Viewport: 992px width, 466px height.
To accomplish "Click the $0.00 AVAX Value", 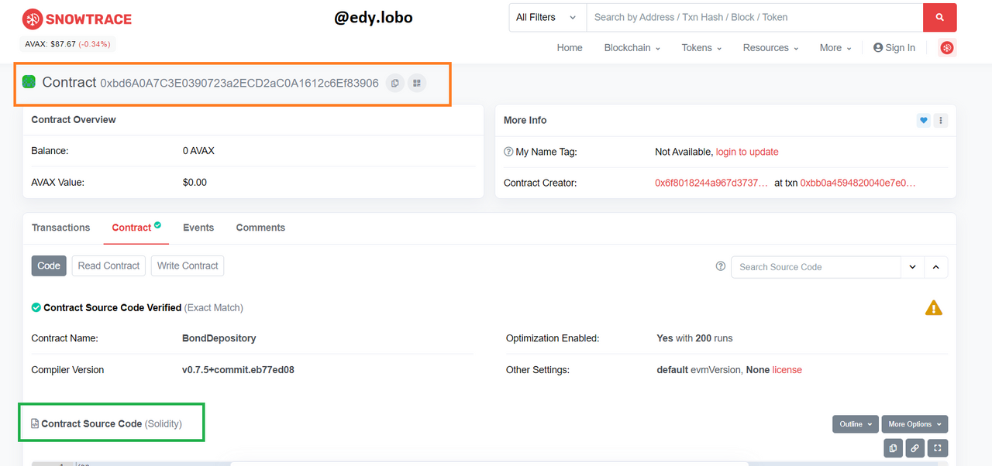I will [x=195, y=183].
